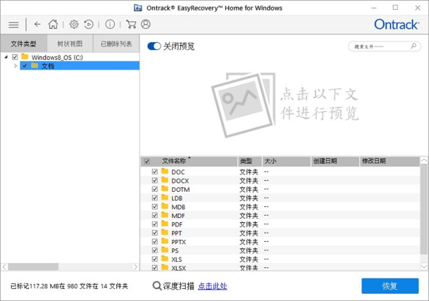Image resolution: width=429 pixels, height=301 pixels.
Task: Click the app logo in title bar
Action: (x=138, y=8)
